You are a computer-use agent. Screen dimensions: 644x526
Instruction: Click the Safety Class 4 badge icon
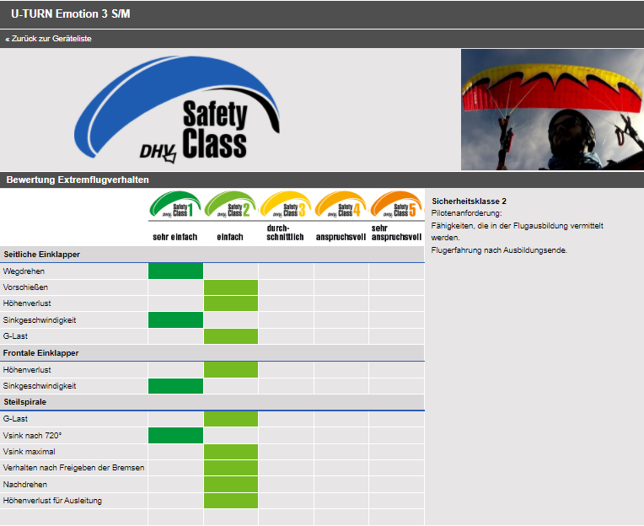(x=341, y=204)
